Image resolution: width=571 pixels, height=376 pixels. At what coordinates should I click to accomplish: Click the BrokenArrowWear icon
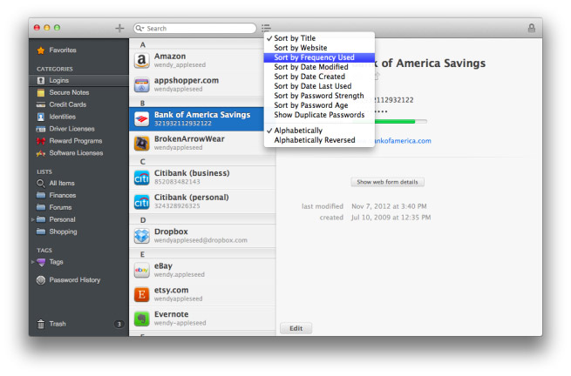coord(141,143)
